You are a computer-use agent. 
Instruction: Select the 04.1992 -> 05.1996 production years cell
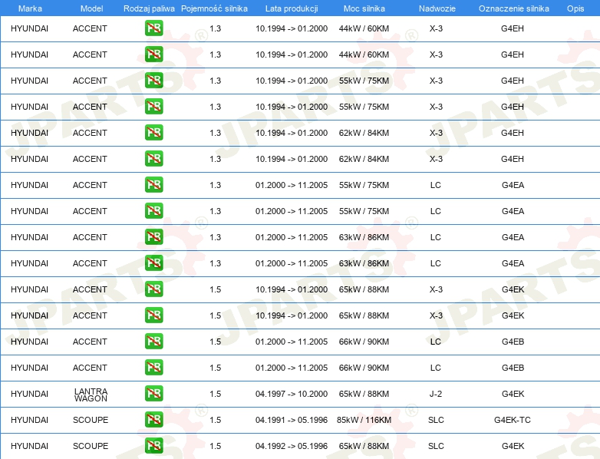click(292, 446)
